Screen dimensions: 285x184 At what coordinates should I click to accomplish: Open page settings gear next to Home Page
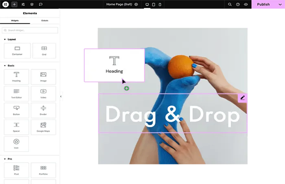pos(136,4)
